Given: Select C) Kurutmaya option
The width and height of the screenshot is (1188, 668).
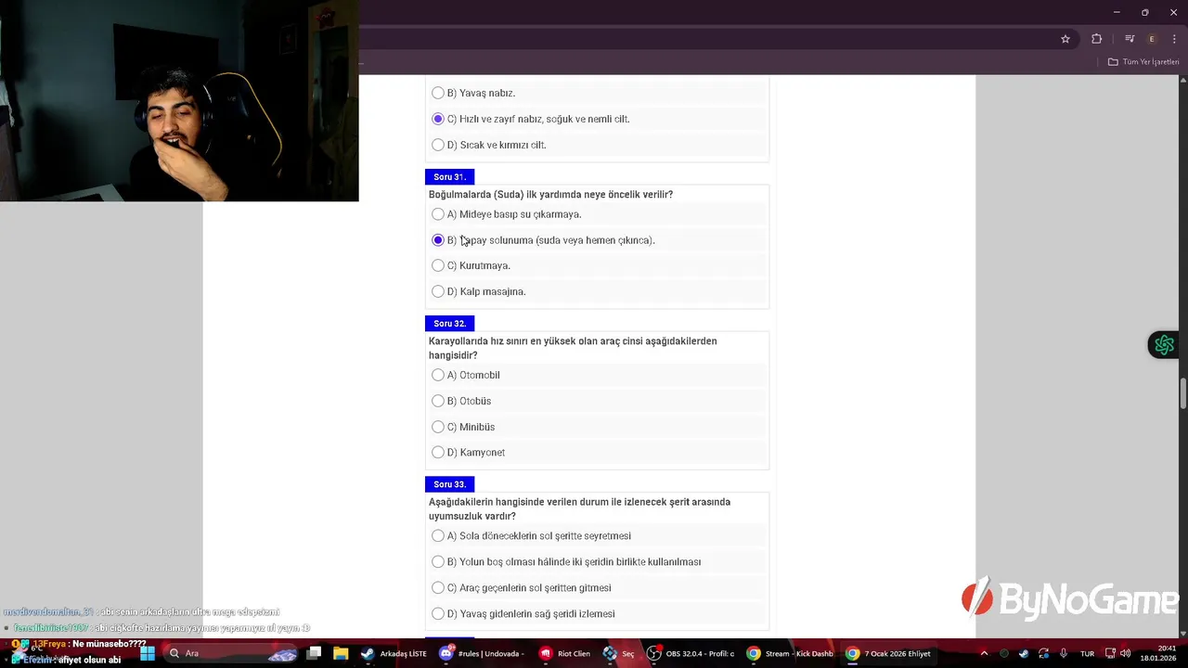Looking at the screenshot, I should coord(438,265).
